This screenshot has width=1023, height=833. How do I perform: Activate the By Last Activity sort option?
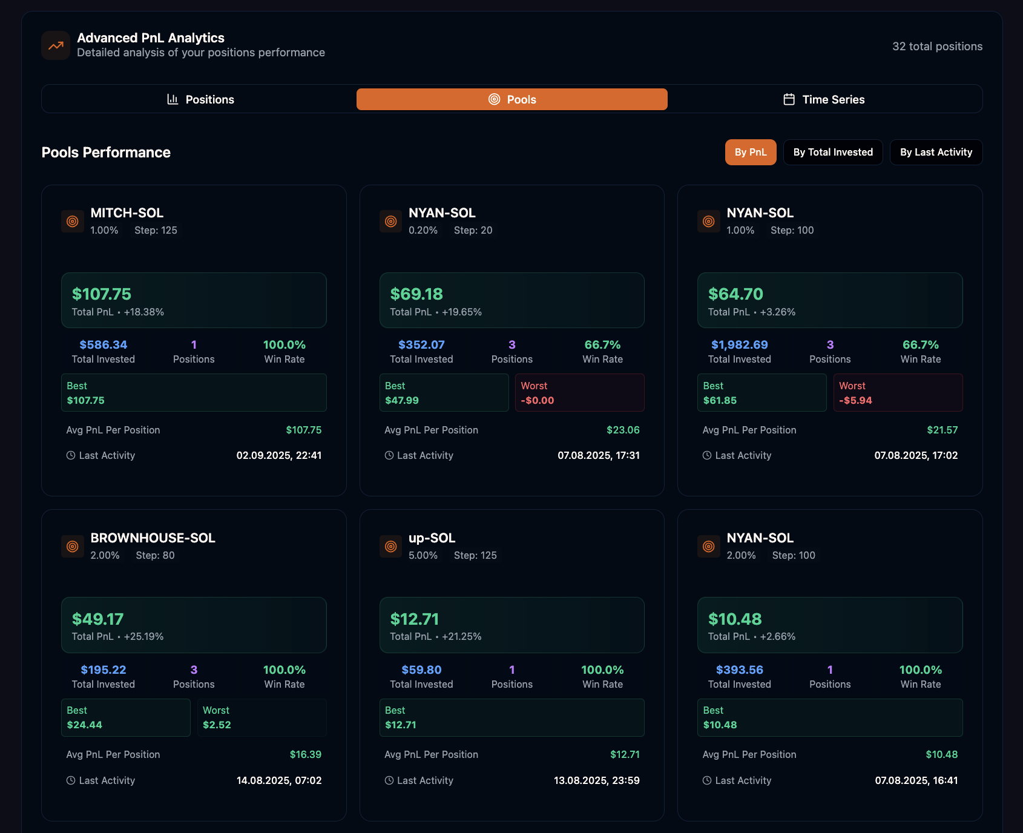tap(936, 152)
